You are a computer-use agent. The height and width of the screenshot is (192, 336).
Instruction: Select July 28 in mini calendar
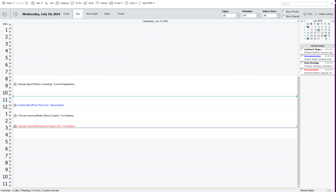click(x=308, y=39)
